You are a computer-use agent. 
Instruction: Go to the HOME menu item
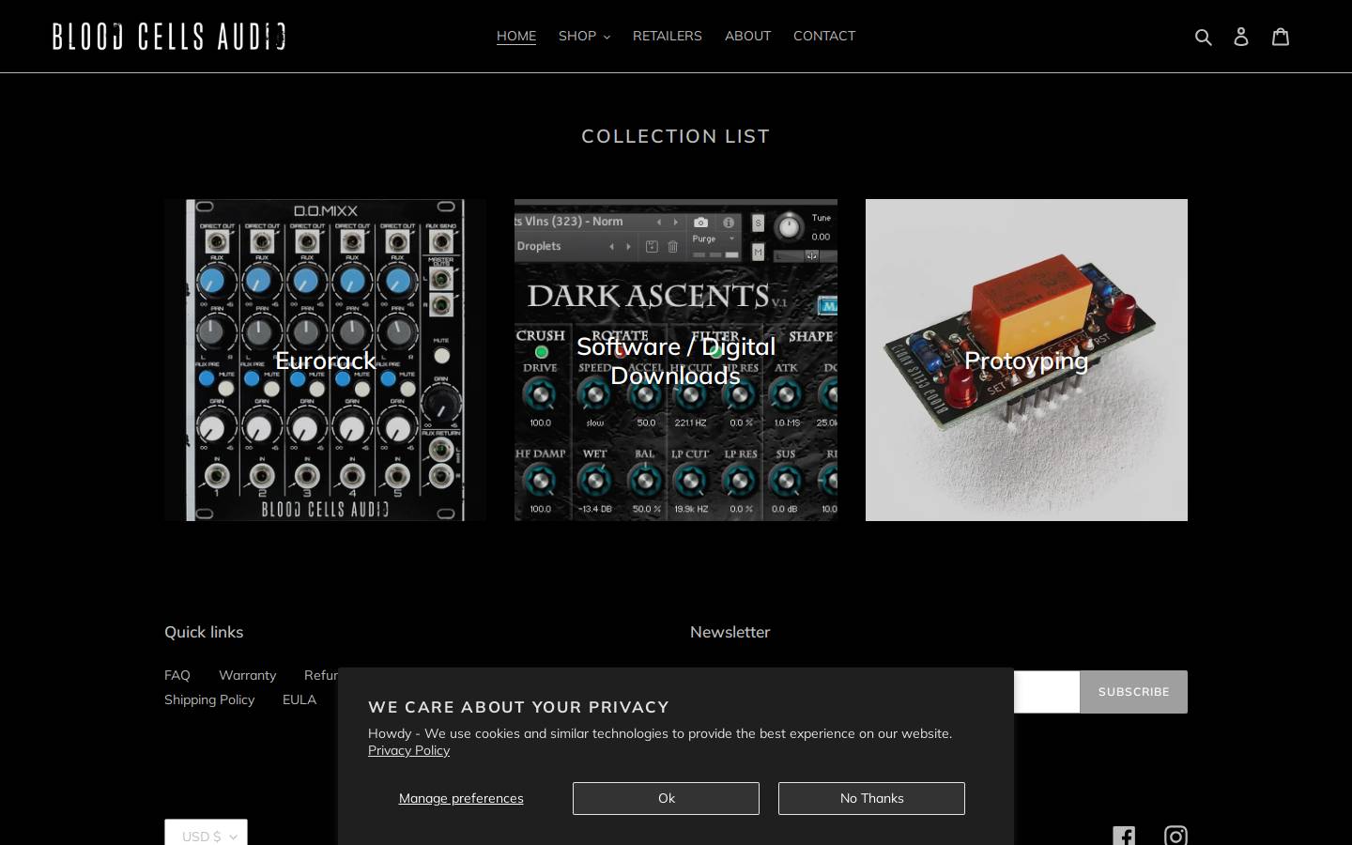click(516, 36)
